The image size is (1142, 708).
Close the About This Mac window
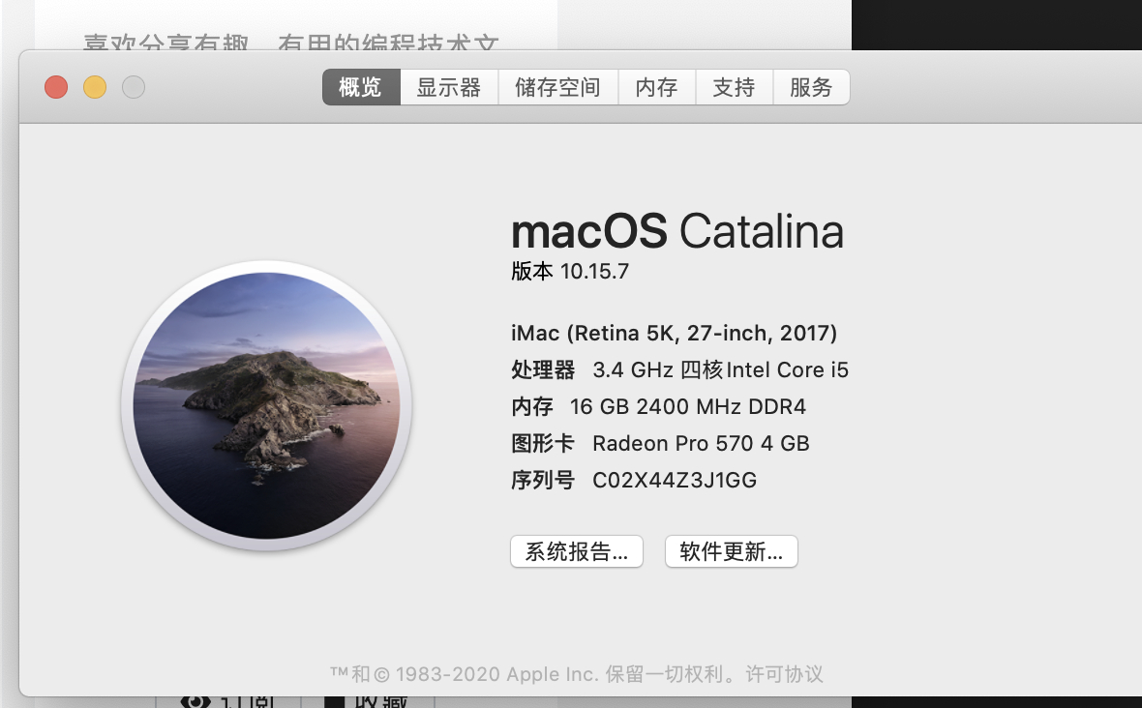pos(56,87)
